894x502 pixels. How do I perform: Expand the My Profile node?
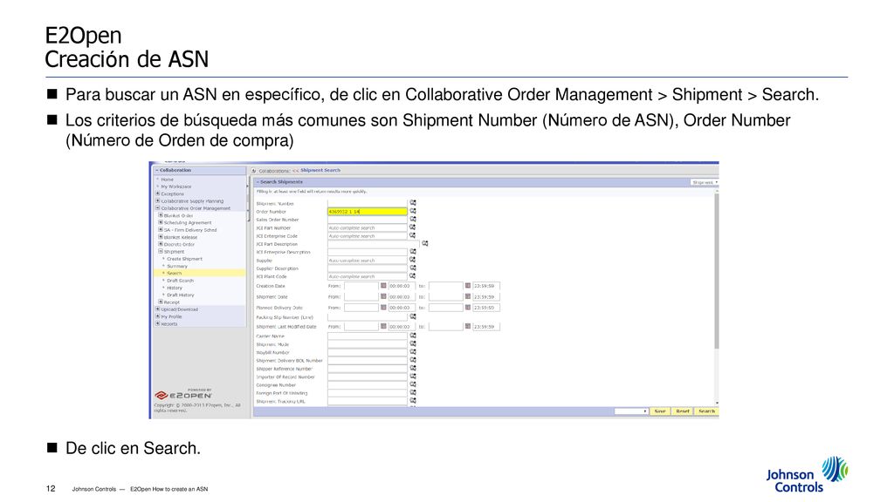(158, 316)
